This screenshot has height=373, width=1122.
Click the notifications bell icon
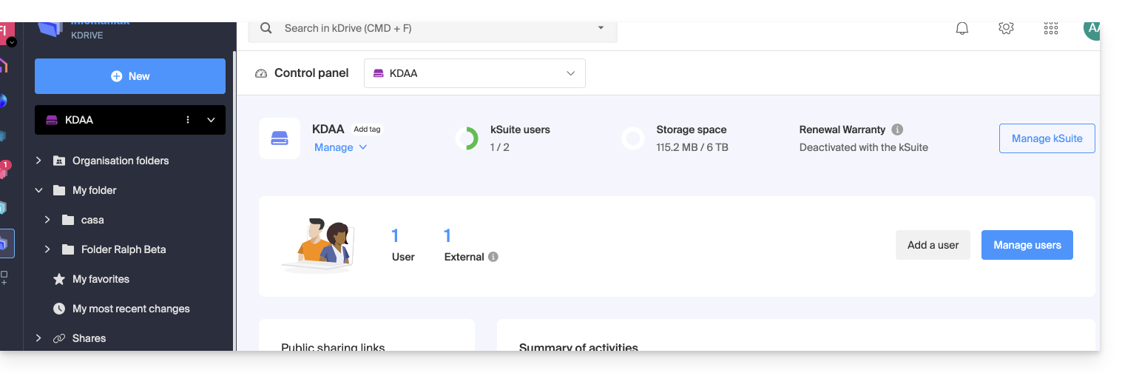[962, 29]
